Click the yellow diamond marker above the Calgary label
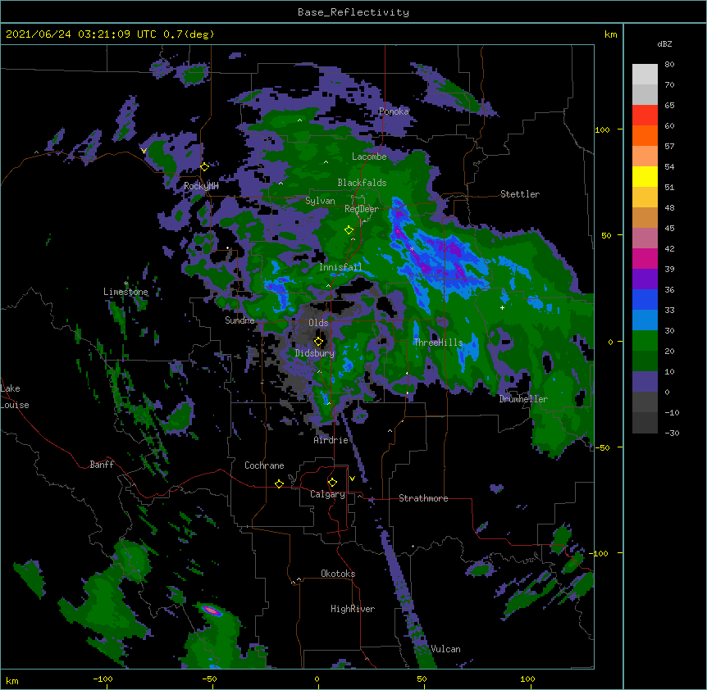 click(332, 483)
